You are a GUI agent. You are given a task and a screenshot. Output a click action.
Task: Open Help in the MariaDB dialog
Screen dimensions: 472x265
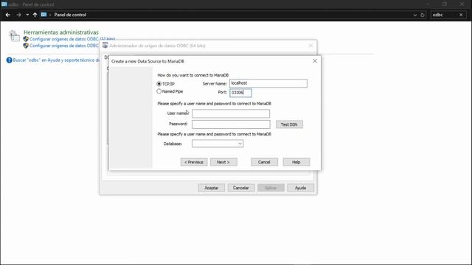296,162
